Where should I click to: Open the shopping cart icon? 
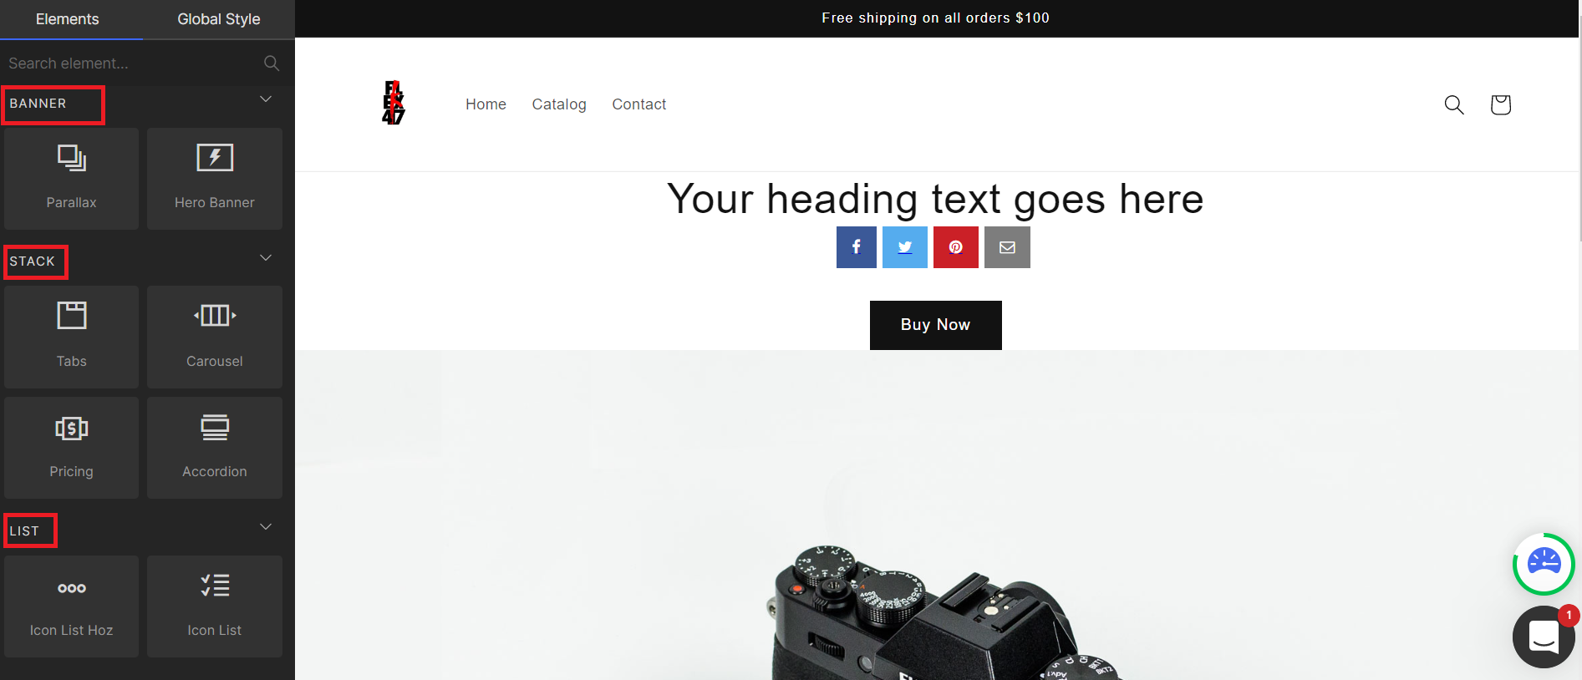[x=1501, y=104]
